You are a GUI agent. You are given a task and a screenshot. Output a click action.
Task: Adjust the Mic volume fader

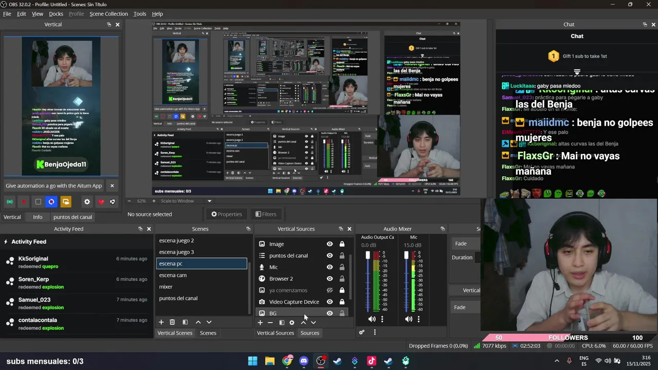pyautogui.click(x=406, y=255)
